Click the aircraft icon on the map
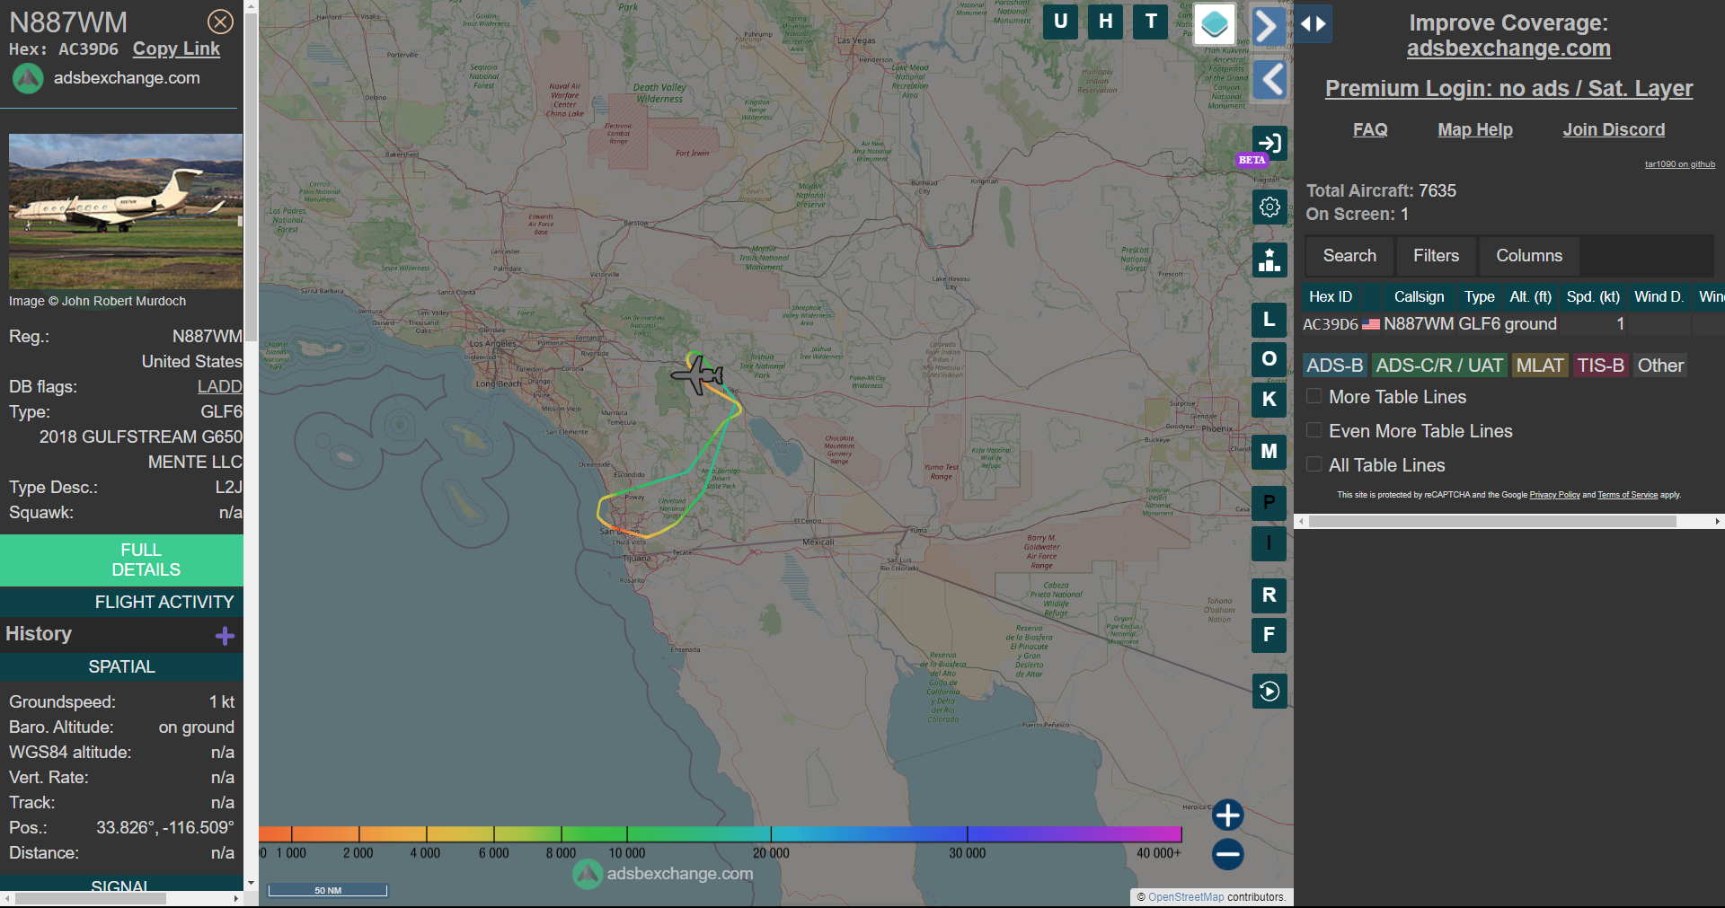Image resolution: width=1725 pixels, height=908 pixels. point(698,375)
